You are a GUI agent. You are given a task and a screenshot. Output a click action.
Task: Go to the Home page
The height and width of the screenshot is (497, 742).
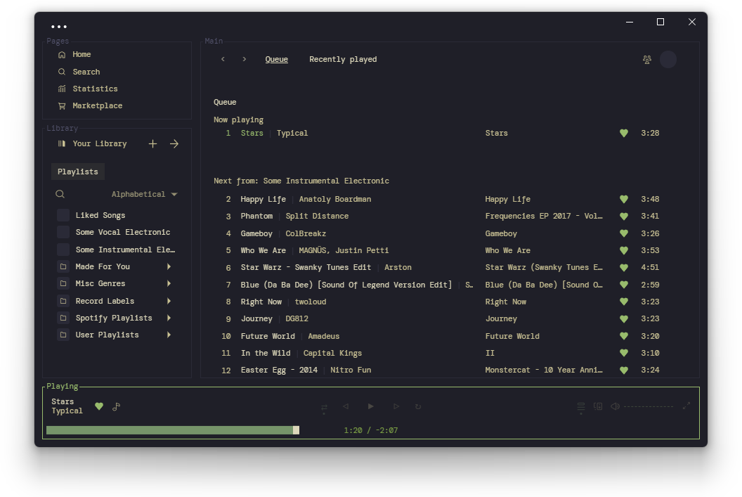[x=82, y=54]
